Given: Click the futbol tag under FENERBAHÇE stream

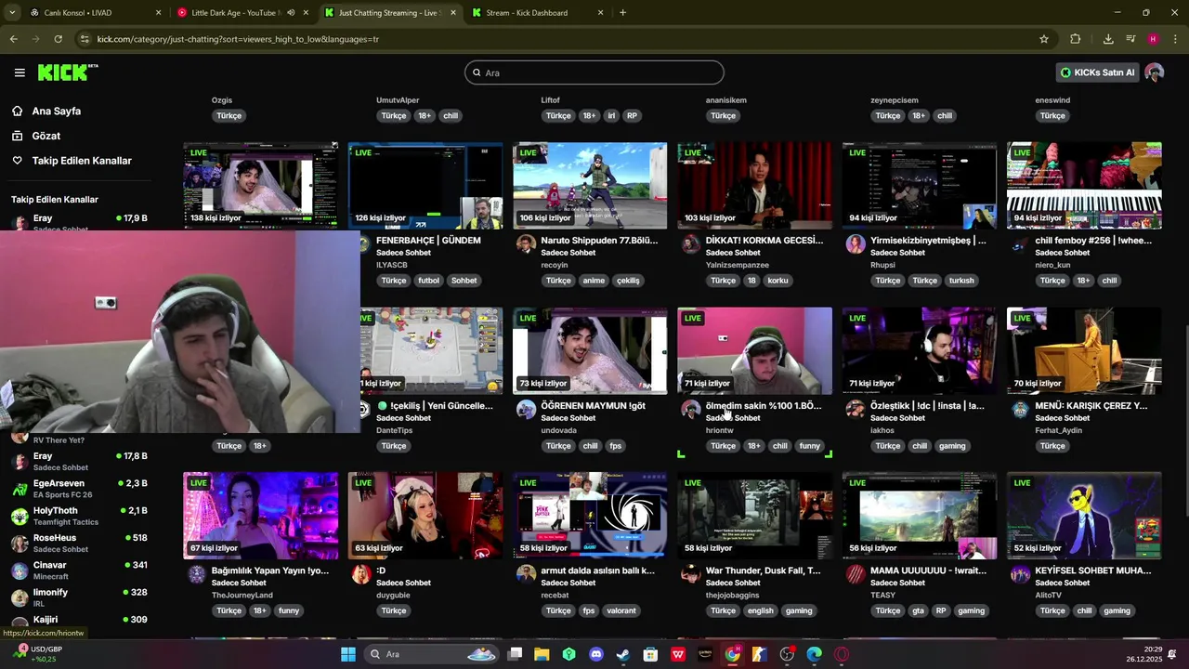Looking at the screenshot, I should click(x=428, y=281).
